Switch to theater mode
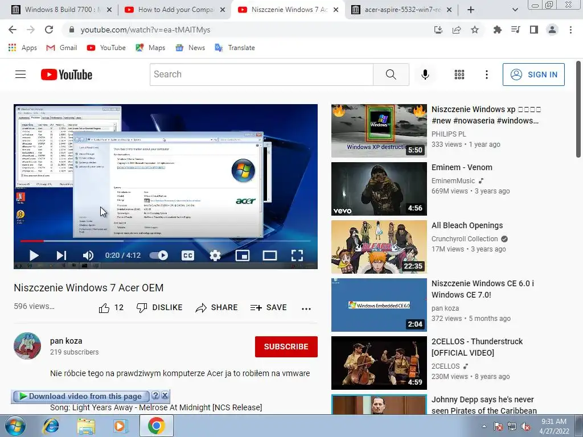The image size is (583, 437). [269, 255]
